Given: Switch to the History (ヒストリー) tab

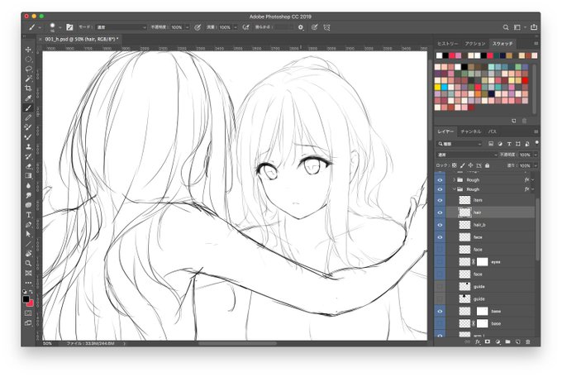Looking at the screenshot, I should pos(447,43).
